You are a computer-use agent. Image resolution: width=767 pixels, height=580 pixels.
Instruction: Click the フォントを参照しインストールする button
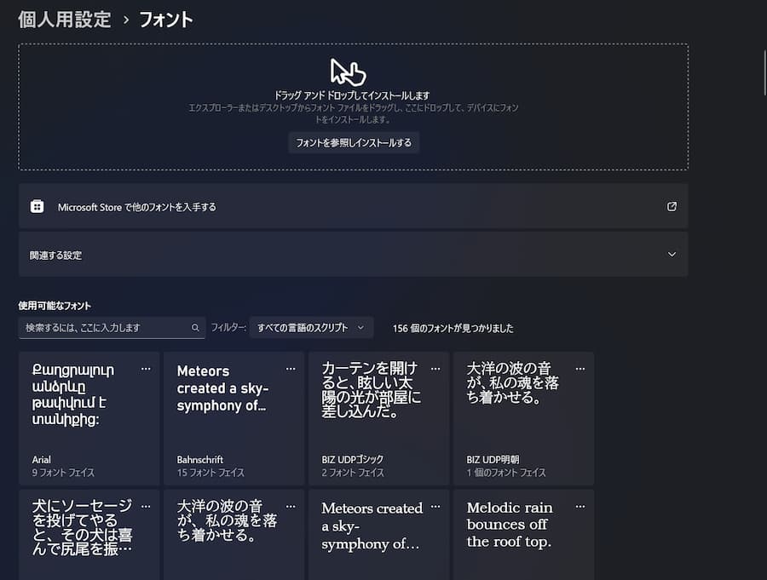tap(354, 142)
